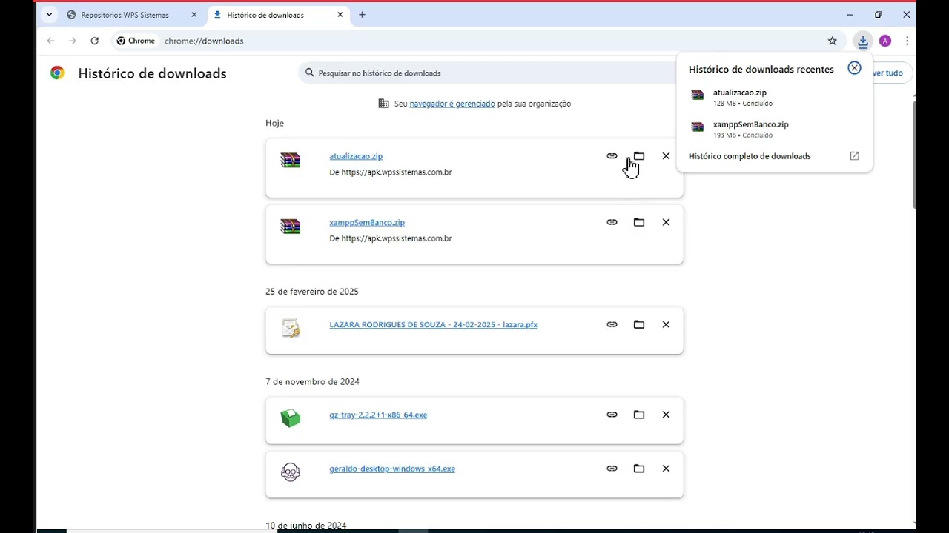
Task: Show geraldo-desktop-windows_x64.exe in its folder
Action: pyautogui.click(x=639, y=469)
